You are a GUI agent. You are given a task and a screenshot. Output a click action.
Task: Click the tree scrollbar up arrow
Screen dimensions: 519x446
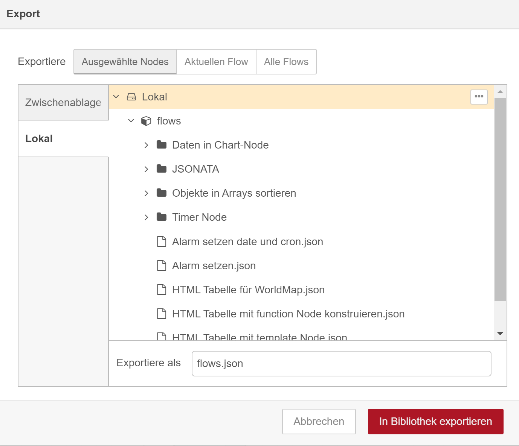pyautogui.click(x=500, y=92)
